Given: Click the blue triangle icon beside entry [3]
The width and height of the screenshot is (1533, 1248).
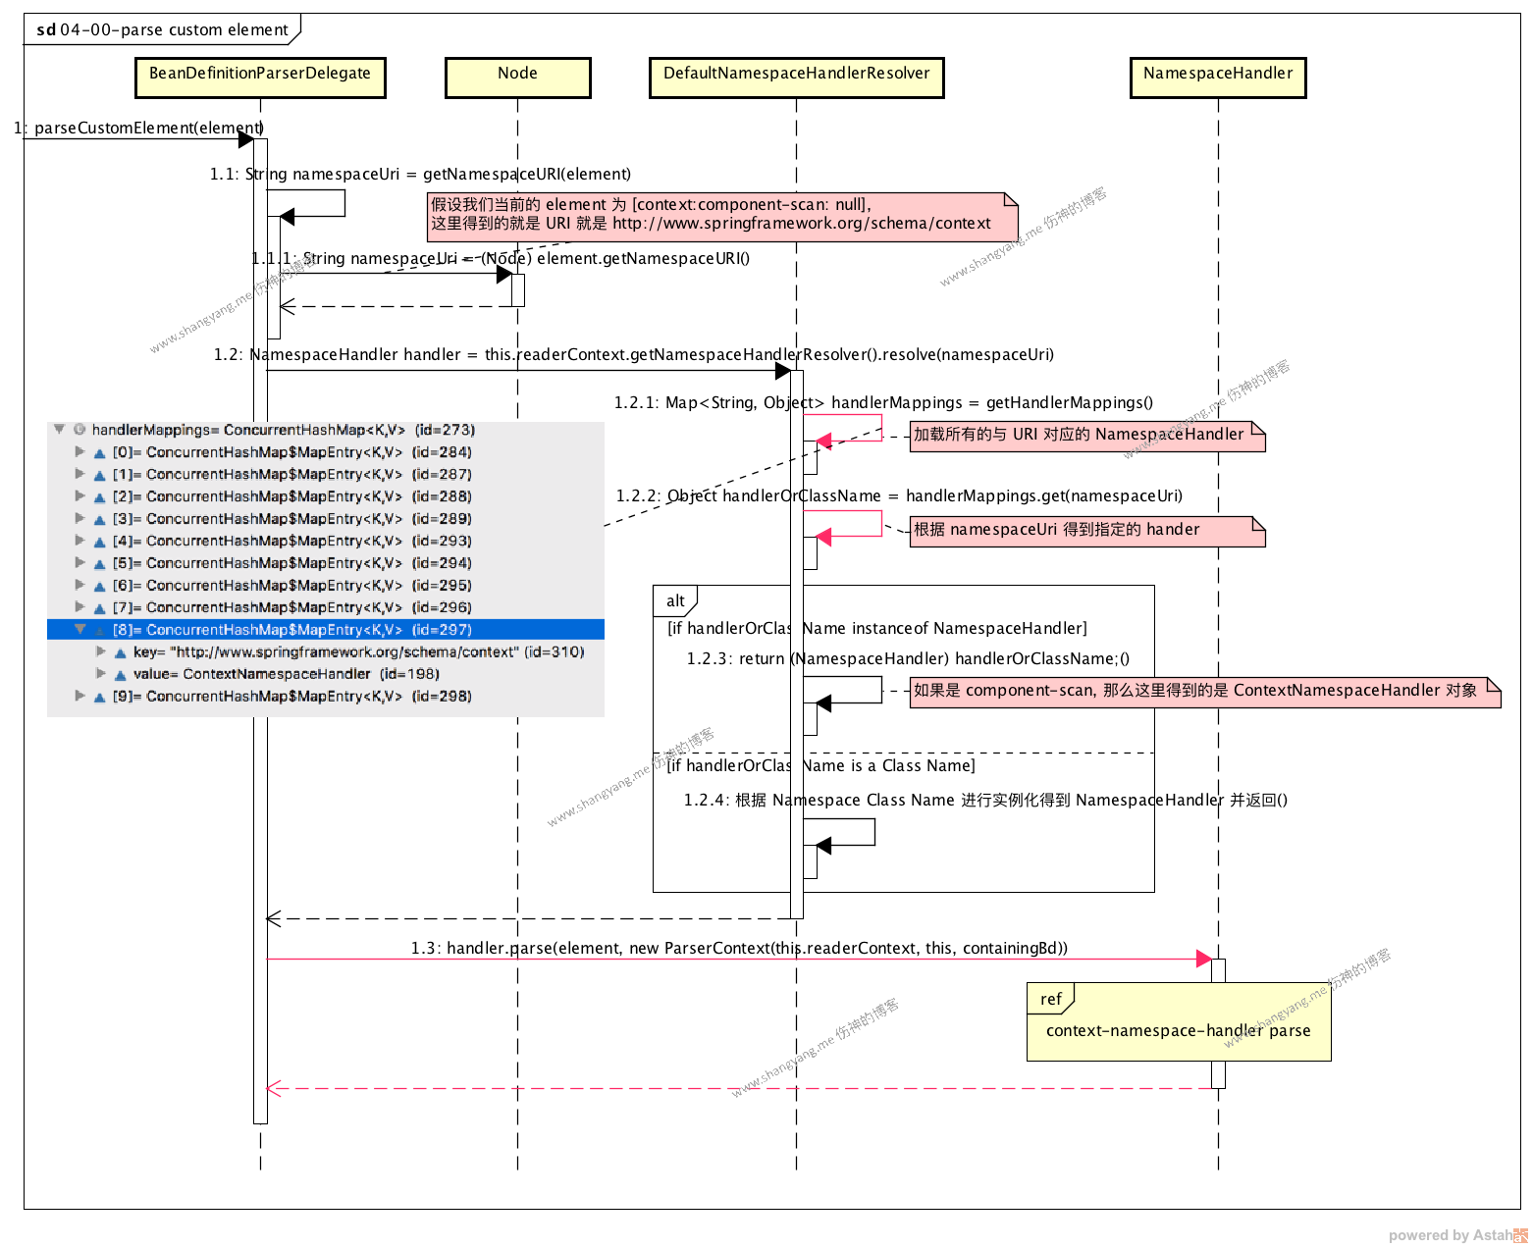Looking at the screenshot, I should point(99,520).
